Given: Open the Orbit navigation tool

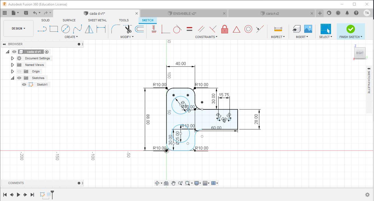Looking at the screenshot, I should coord(157,183).
